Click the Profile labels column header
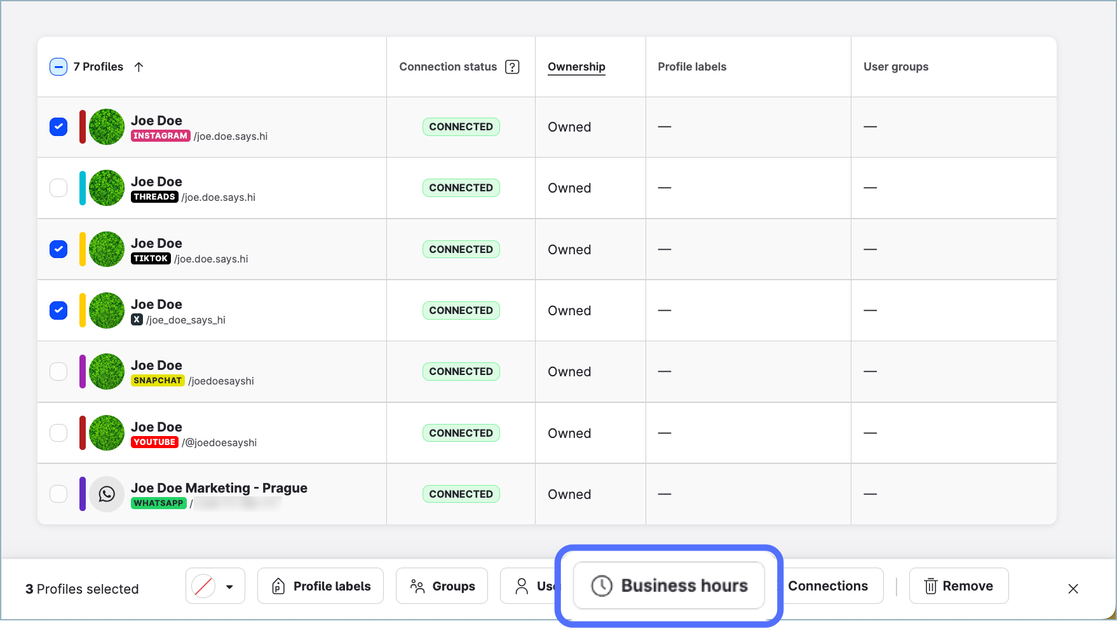This screenshot has height=628, width=1117. click(x=692, y=67)
